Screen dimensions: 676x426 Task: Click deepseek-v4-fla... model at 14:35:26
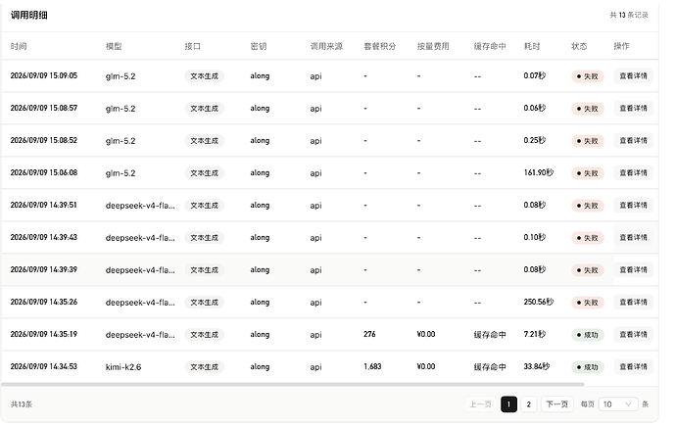tap(140, 303)
